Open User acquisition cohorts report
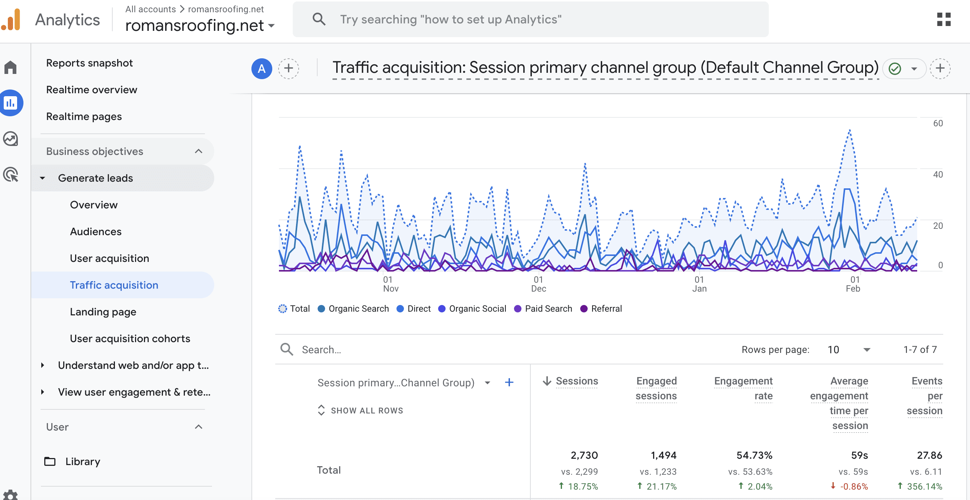Screen dimensions: 970x500 coord(130,338)
